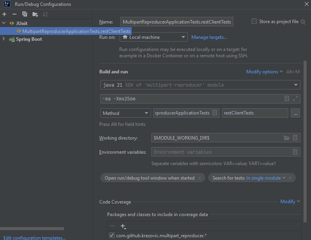Click the restClientTests method field

click(x=255, y=113)
